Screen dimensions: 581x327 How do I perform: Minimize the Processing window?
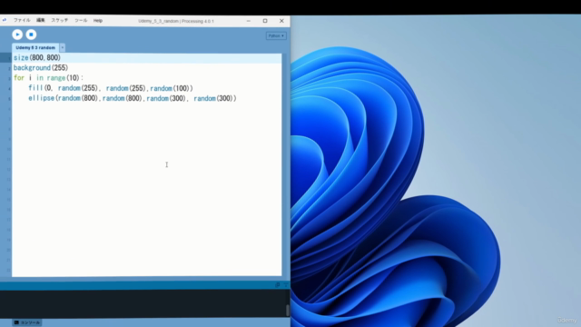pyautogui.click(x=249, y=21)
